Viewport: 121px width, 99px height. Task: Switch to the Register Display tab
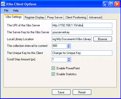pos(34,17)
